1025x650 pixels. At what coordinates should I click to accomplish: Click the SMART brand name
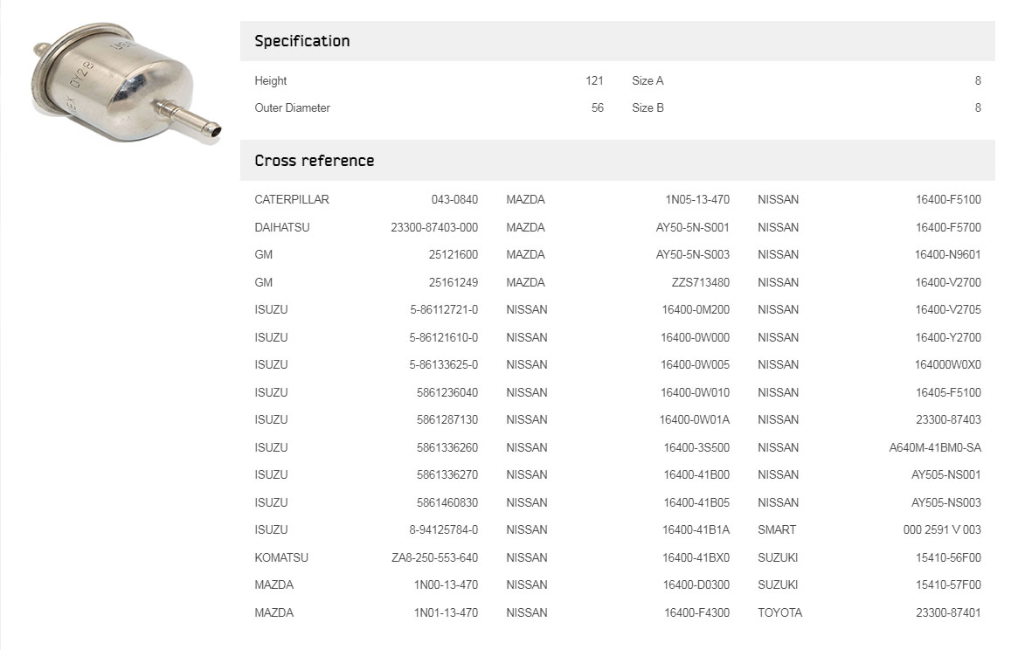777,529
